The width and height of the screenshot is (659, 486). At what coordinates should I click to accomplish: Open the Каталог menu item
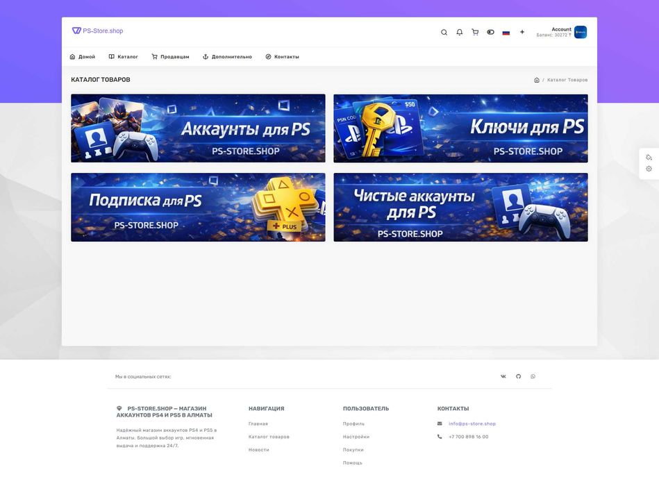tap(123, 57)
